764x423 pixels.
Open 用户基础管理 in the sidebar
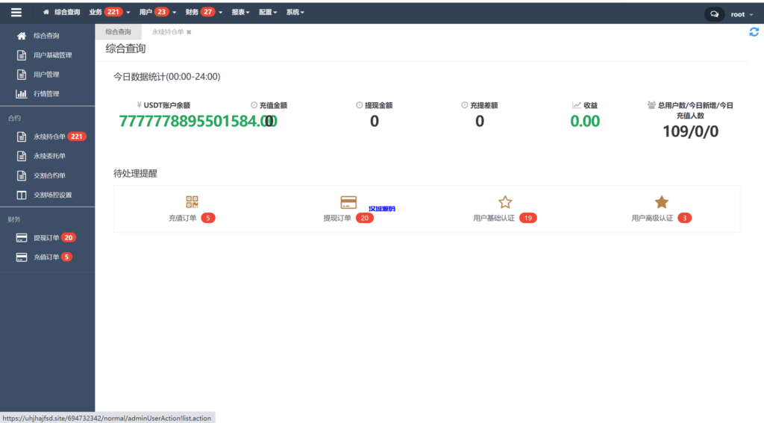pyautogui.click(x=52, y=55)
